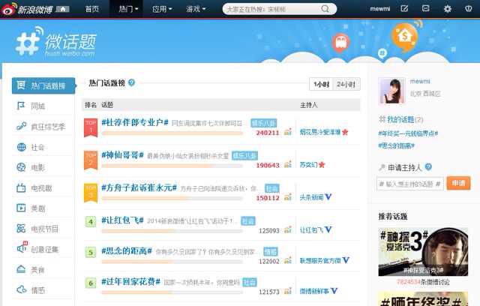Open the #神仙哥哥# topic link
This screenshot has width=480, height=306.
coord(122,154)
